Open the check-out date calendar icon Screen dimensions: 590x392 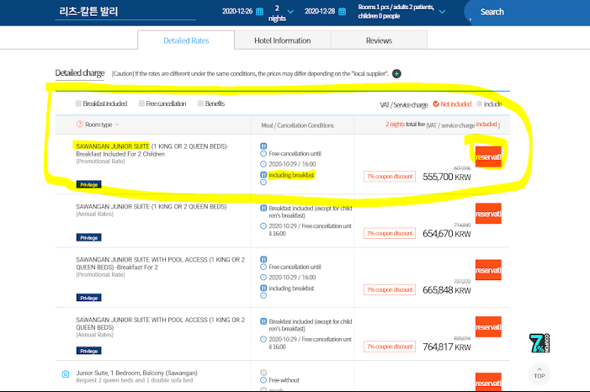click(342, 11)
